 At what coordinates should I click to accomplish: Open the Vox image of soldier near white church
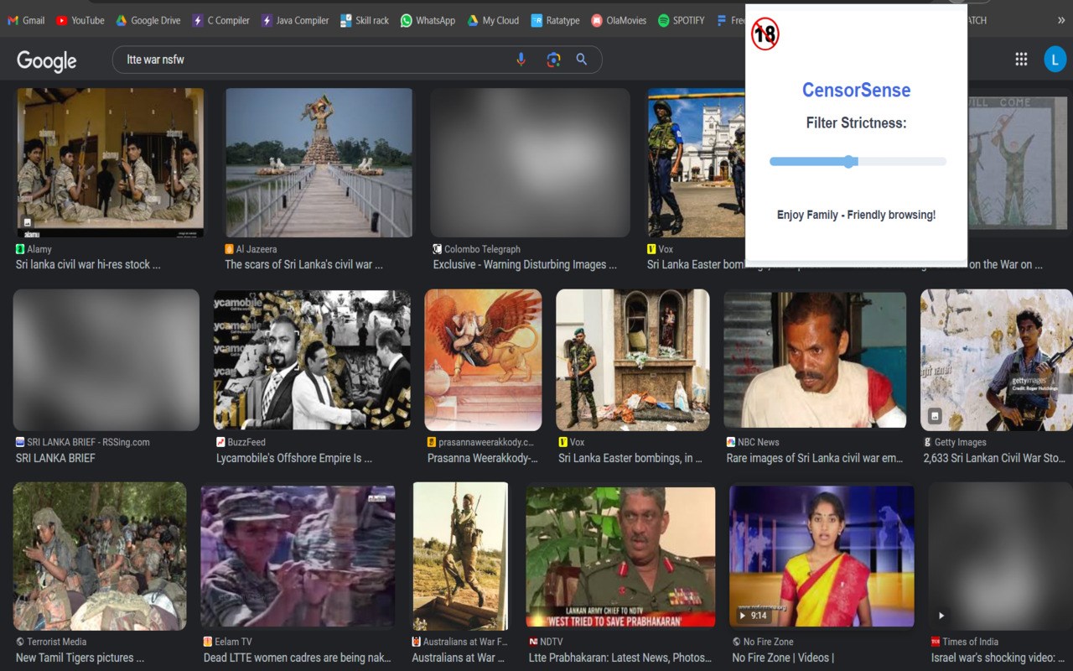click(x=696, y=163)
